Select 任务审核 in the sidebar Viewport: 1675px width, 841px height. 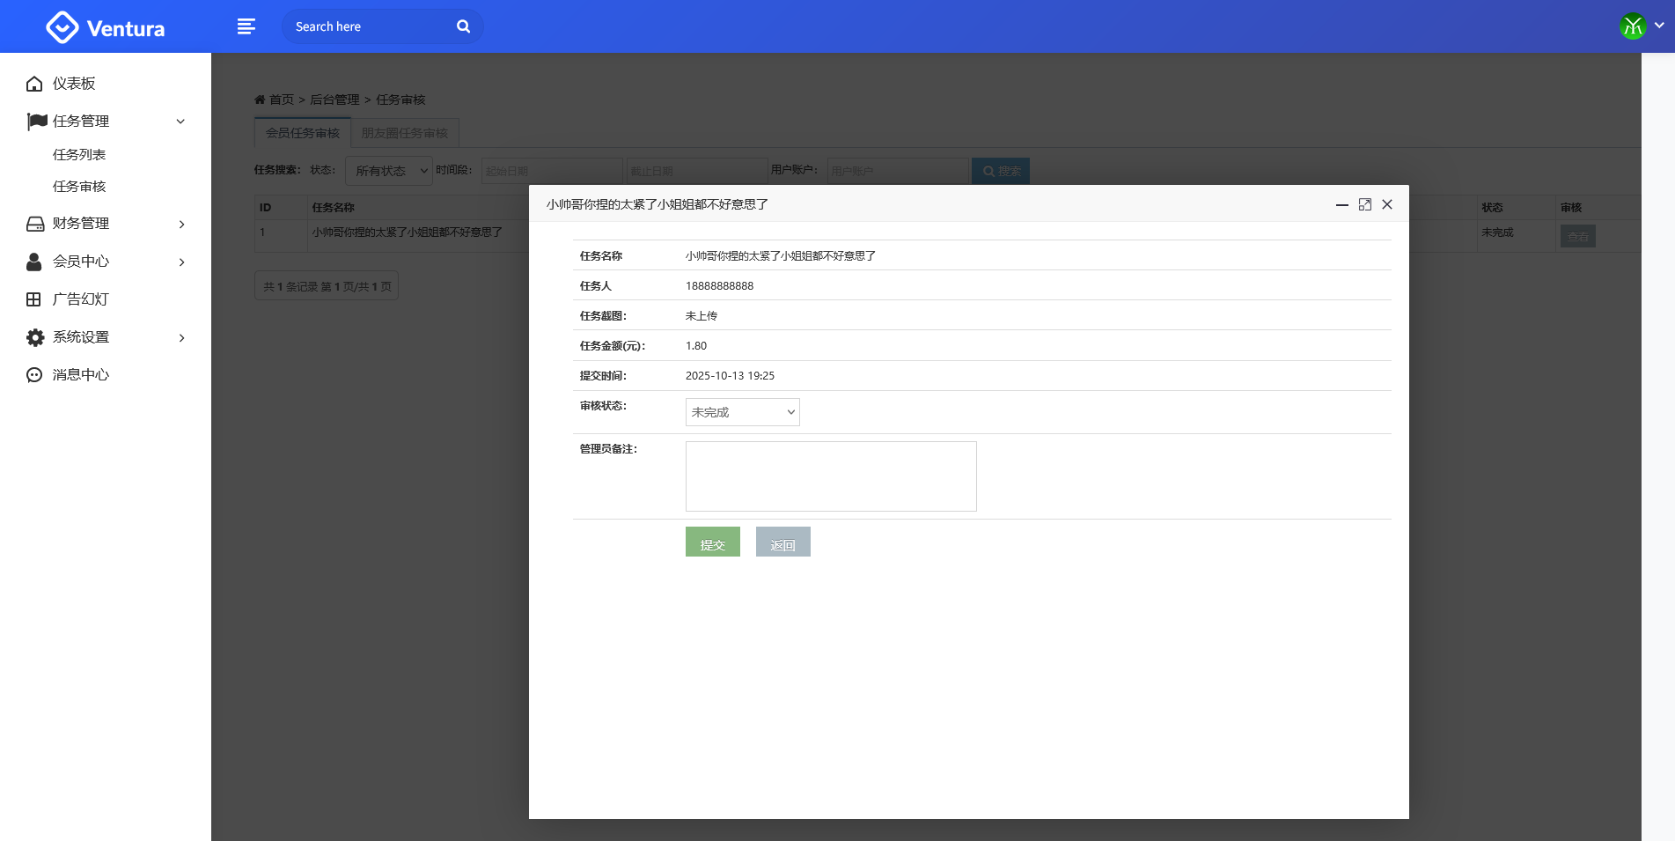pos(79,187)
